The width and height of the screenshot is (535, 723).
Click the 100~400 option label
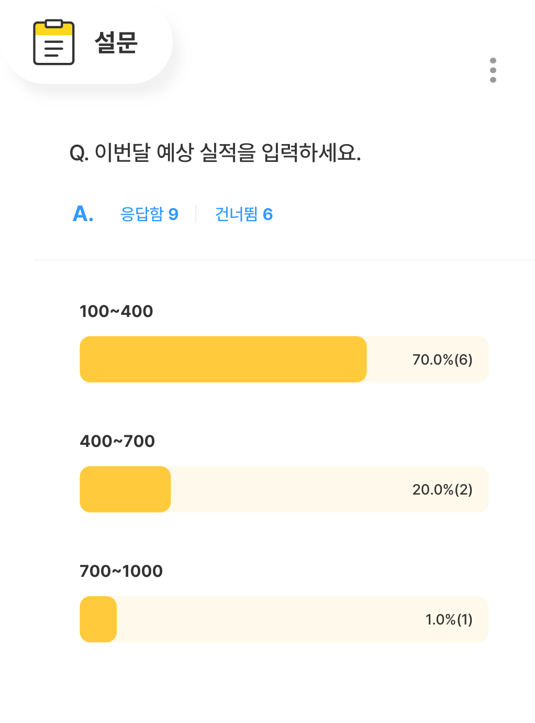pos(116,311)
